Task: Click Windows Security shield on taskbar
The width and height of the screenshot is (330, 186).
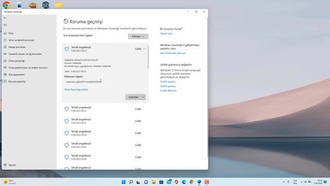Action: click(x=199, y=182)
